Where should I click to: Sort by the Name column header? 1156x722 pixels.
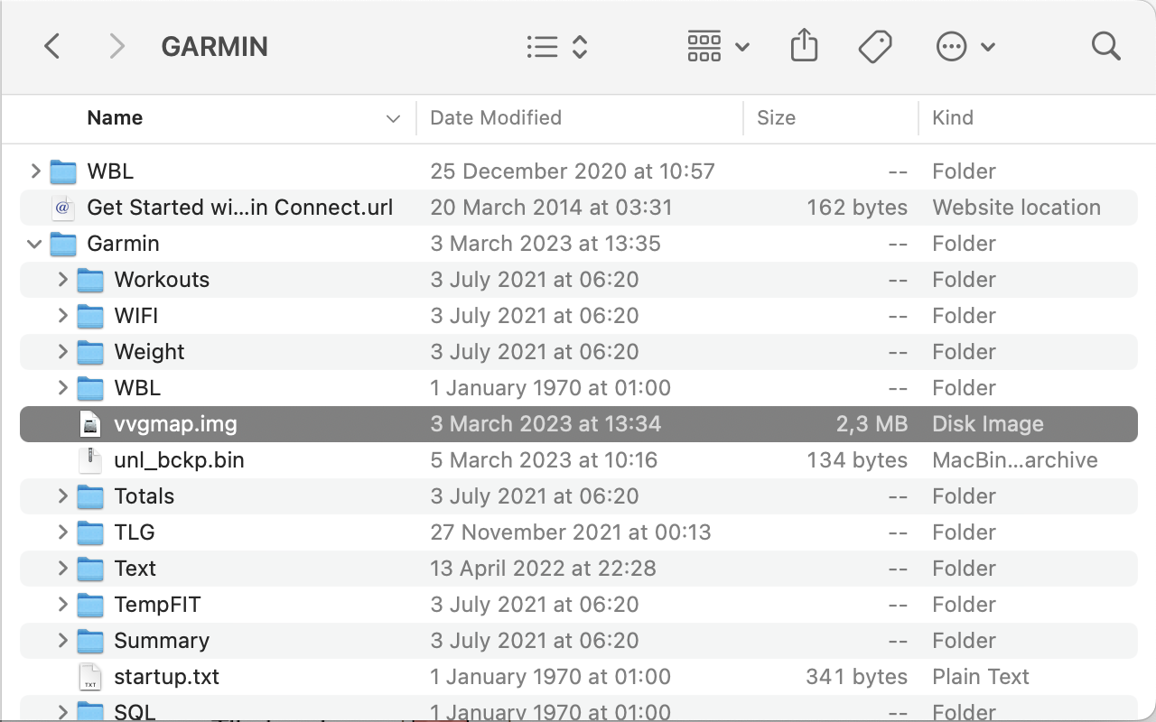115,118
